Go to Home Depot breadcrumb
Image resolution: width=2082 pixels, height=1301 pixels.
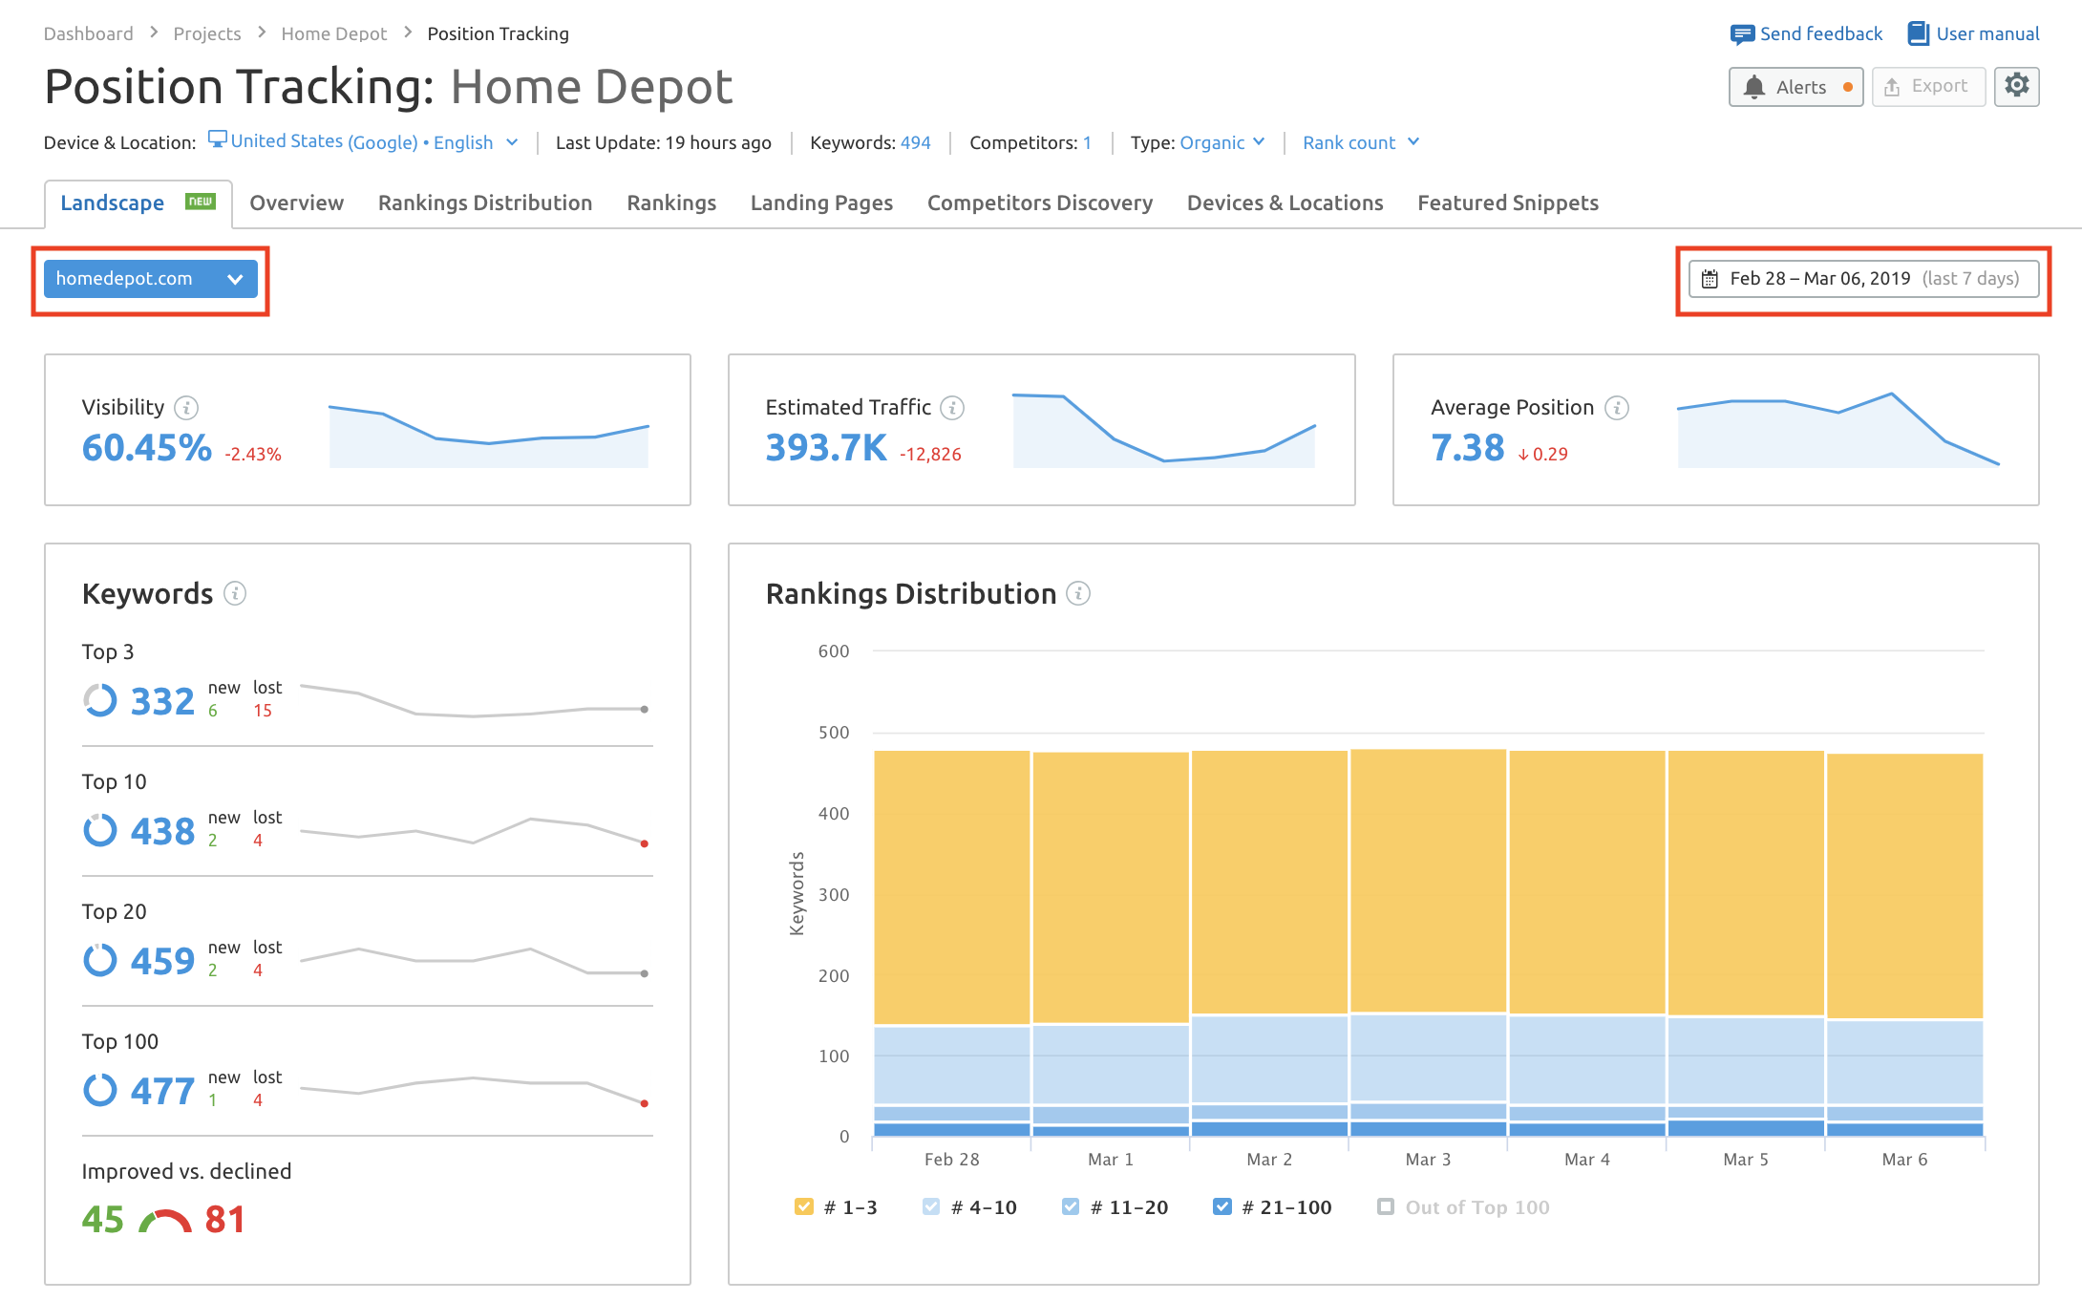[334, 33]
